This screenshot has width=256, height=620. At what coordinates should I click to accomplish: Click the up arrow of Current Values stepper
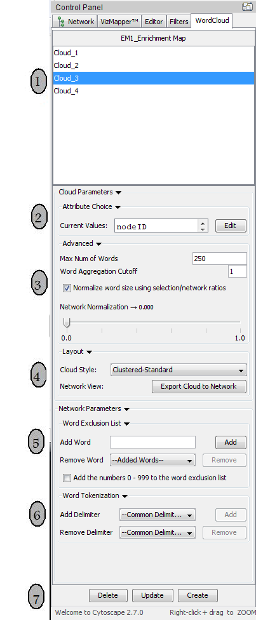pyautogui.click(x=203, y=223)
